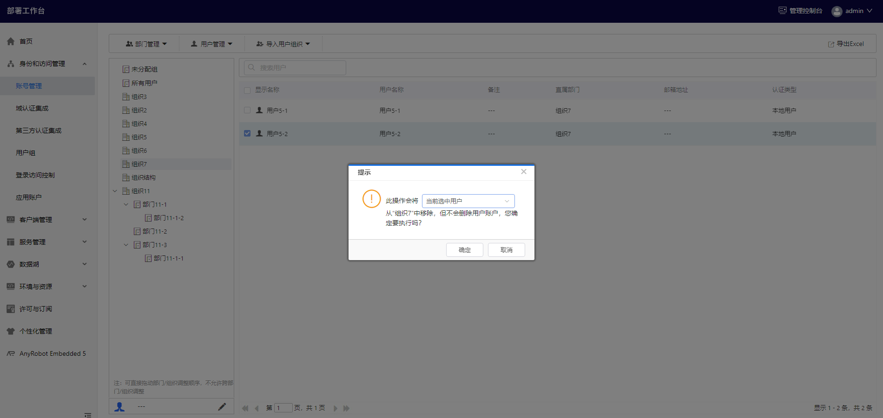Open the 当前选中用户 dropdown
Viewport: 883px width, 418px height.
click(x=468, y=201)
